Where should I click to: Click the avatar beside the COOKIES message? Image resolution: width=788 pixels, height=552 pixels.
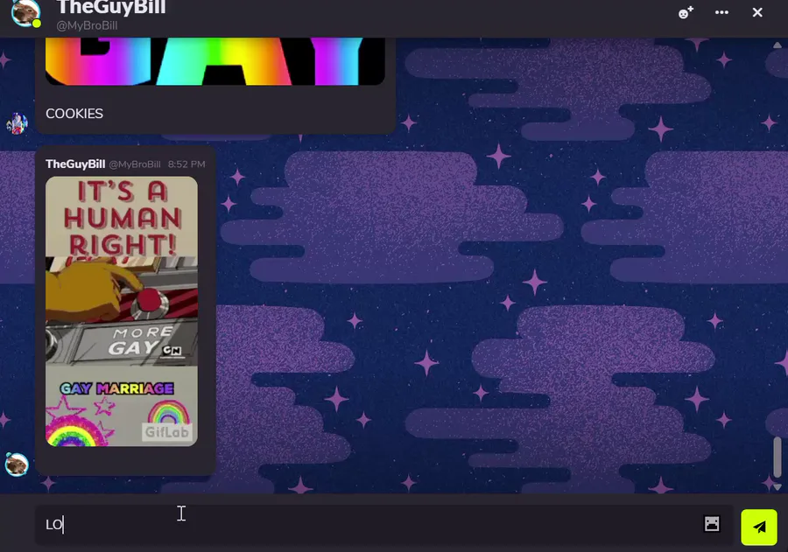tap(17, 123)
